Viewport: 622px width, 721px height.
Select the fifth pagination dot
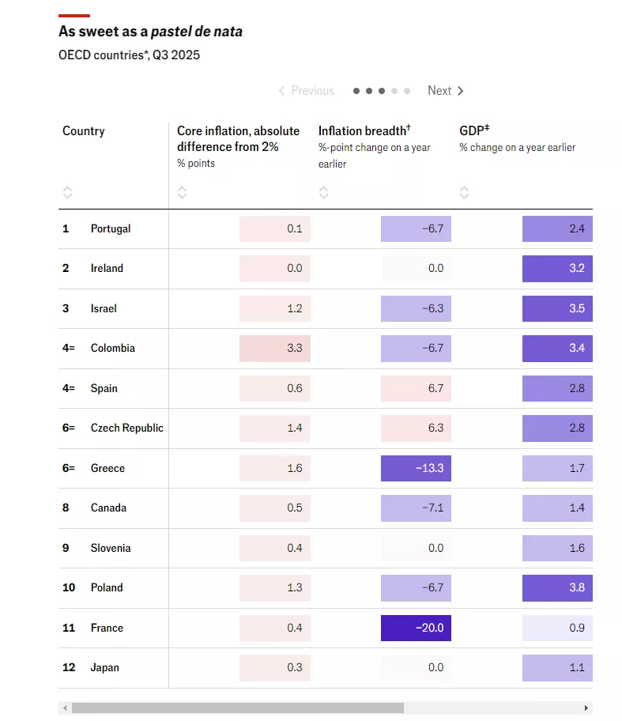coord(407,91)
